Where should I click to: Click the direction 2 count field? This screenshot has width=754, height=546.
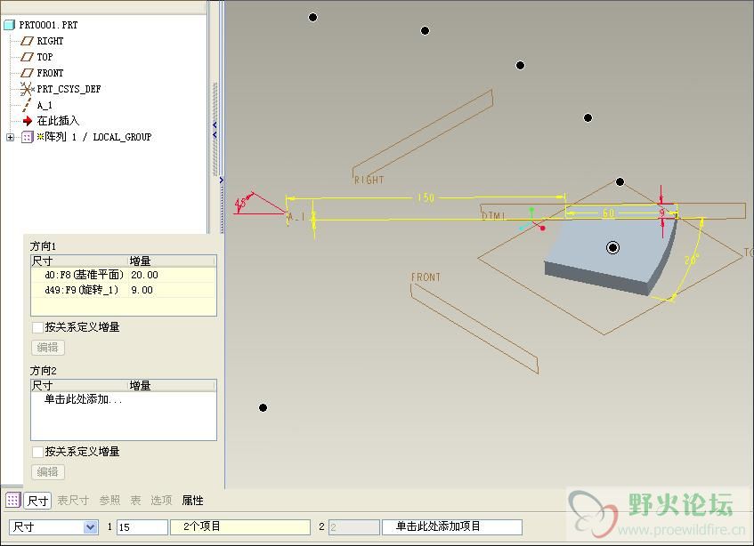[354, 527]
